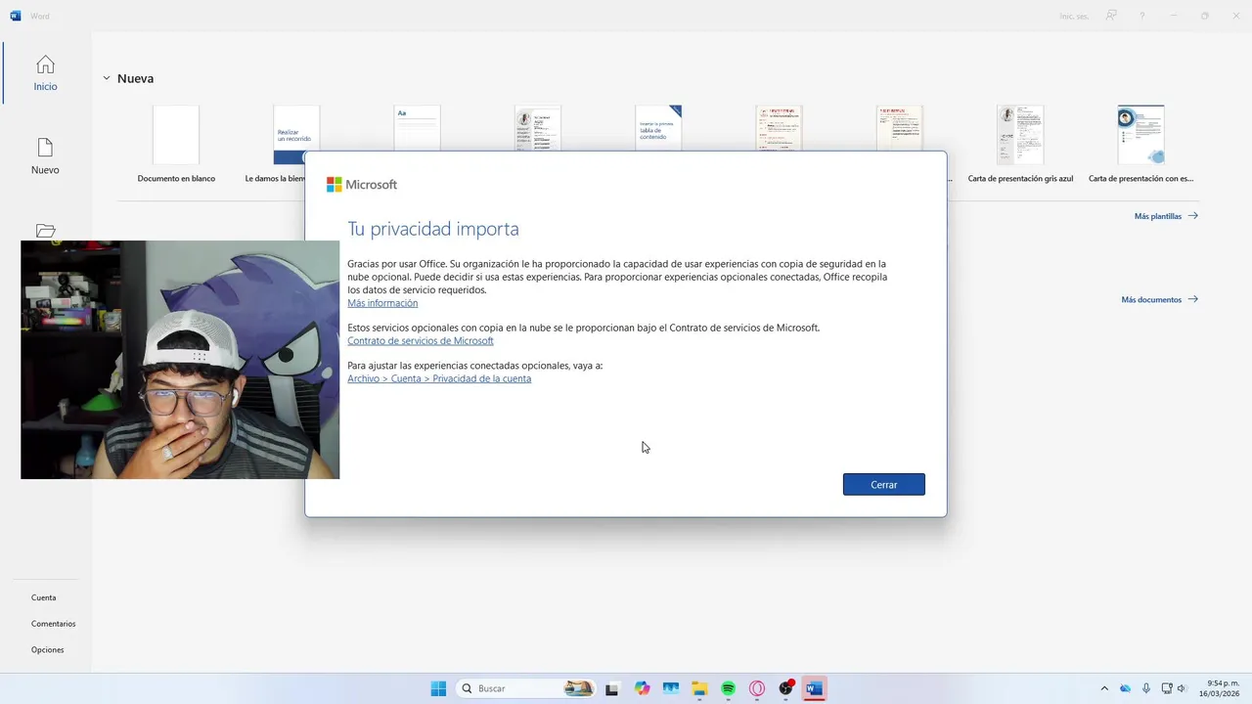Open the Windows Start menu

(x=438, y=688)
